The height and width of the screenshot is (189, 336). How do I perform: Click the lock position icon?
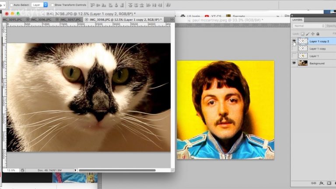click(x=312, y=34)
